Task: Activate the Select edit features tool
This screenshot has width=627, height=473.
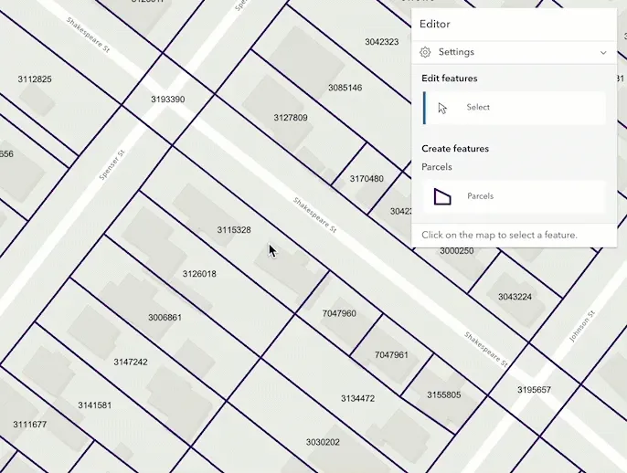Action: click(515, 108)
